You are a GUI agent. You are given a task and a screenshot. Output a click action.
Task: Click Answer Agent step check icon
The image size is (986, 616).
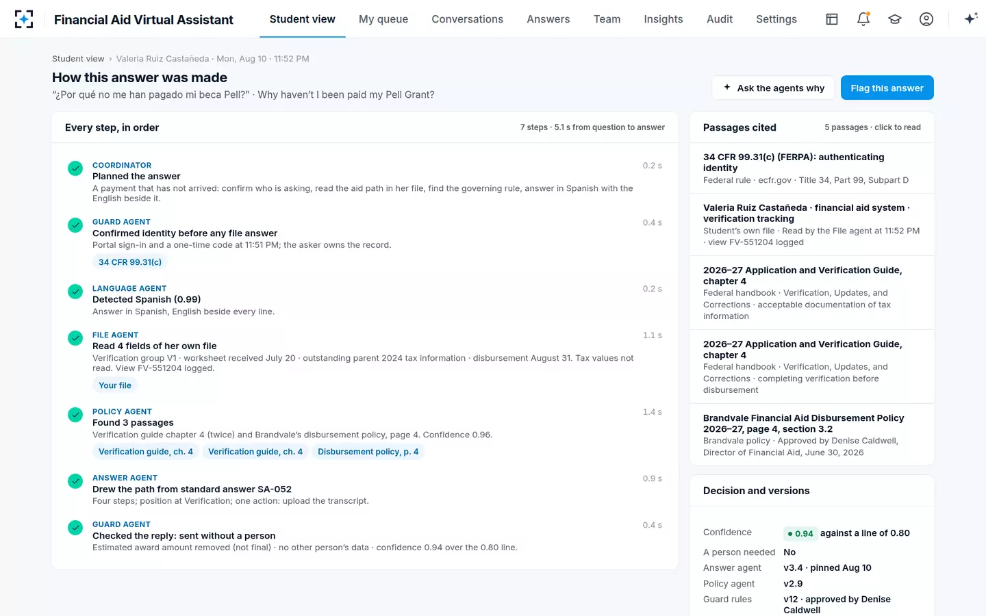point(75,481)
